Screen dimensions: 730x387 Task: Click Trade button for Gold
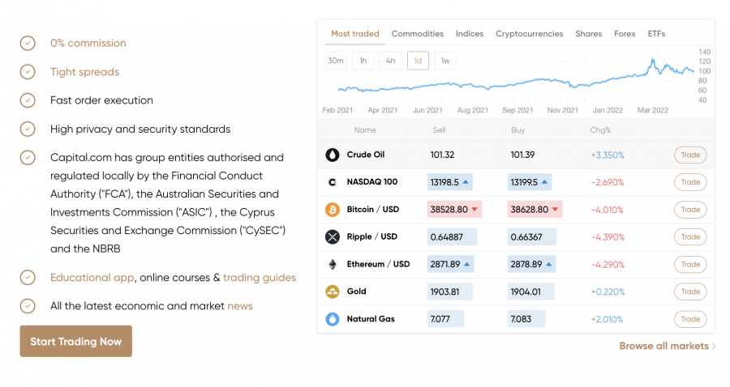click(x=690, y=291)
